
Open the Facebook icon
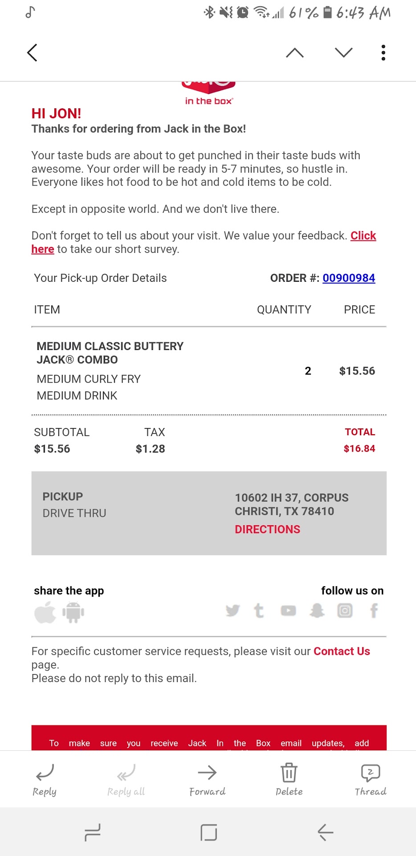(x=374, y=610)
